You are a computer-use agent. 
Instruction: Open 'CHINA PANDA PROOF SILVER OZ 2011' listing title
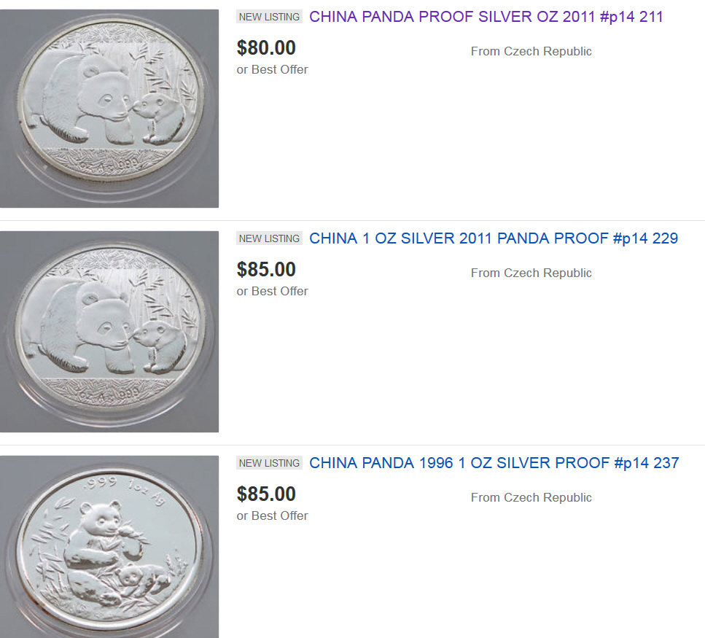486,17
